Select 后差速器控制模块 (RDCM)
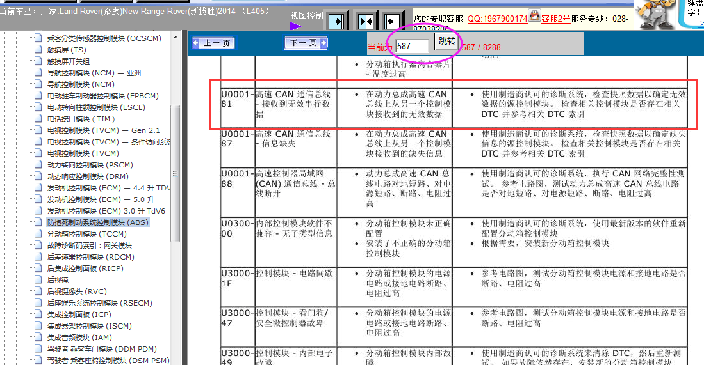Viewport: 704px width, 365px height. click(91, 257)
